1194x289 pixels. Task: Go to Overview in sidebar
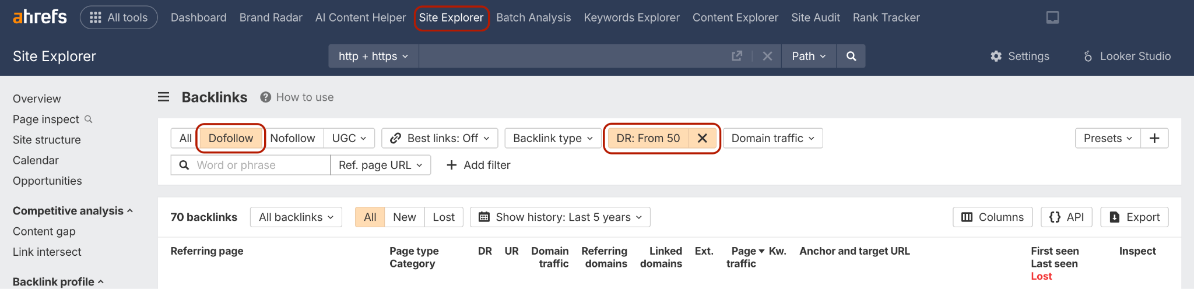37,98
